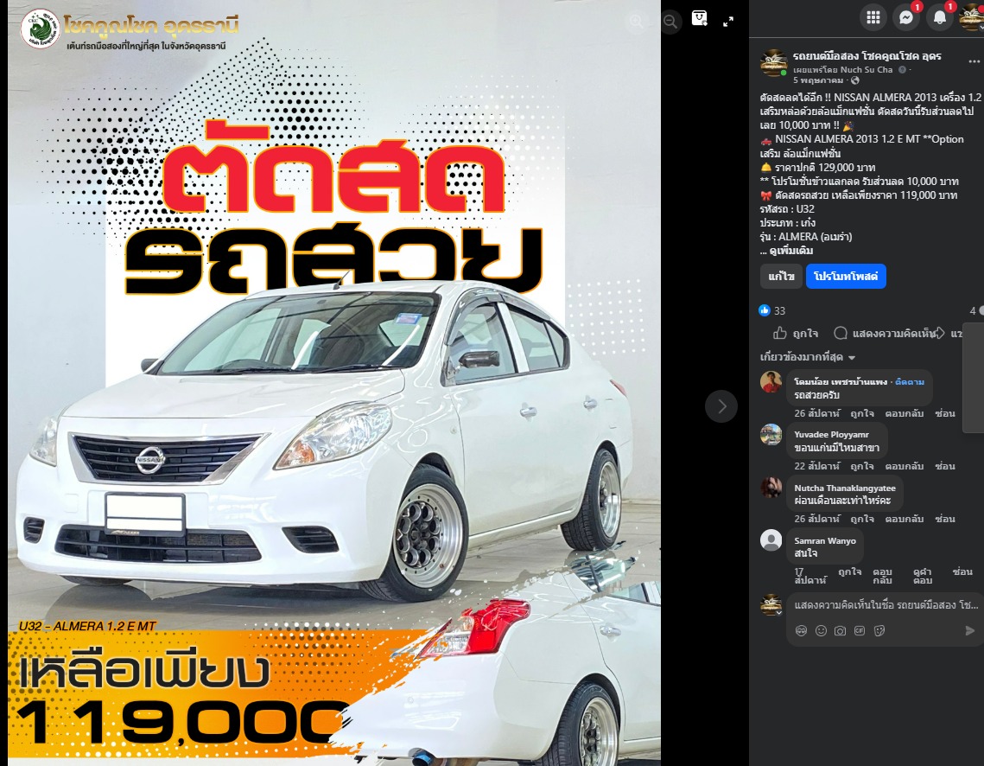Attach a photo with camera icon
Image resolution: width=984 pixels, height=766 pixels.
pyautogui.click(x=840, y=631)
